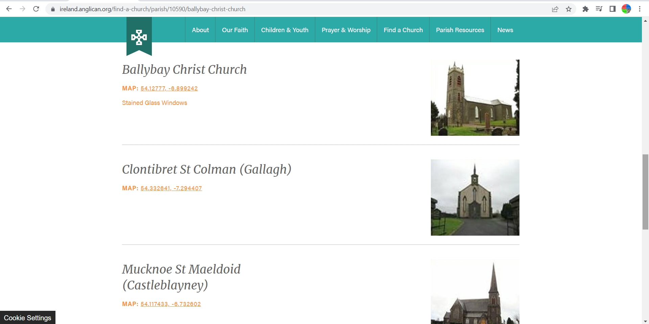Open Cookie Settings
The width and height of the screenshot is (649, 324).
28,318
